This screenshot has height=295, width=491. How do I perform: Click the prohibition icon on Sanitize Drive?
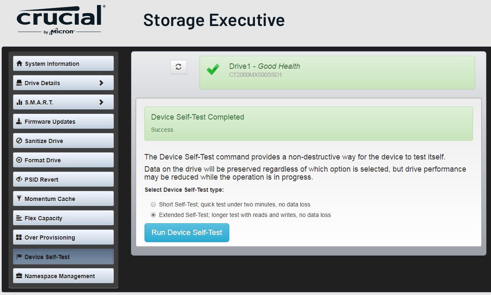pyautogui.click(x=19, y=141)
